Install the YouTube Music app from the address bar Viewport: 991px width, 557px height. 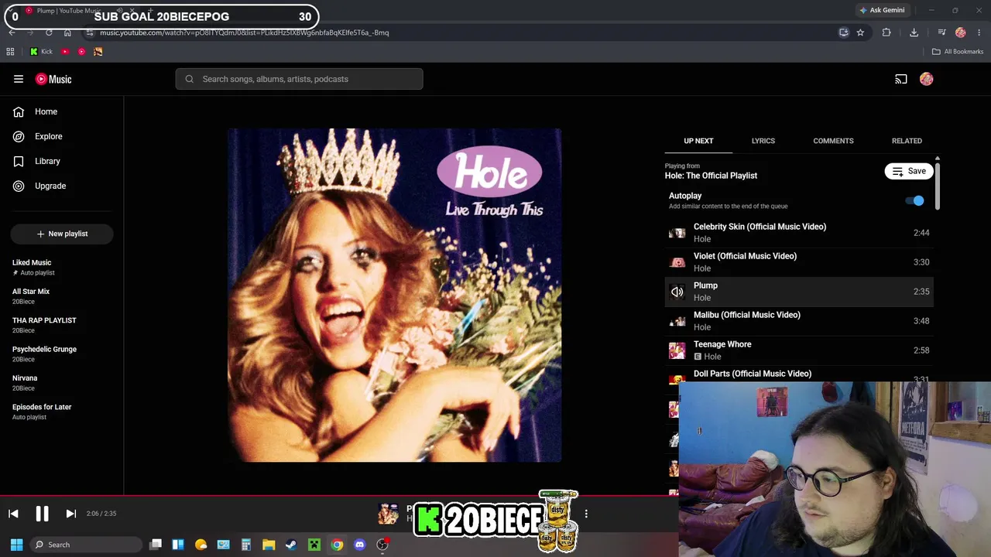(844, 32)
